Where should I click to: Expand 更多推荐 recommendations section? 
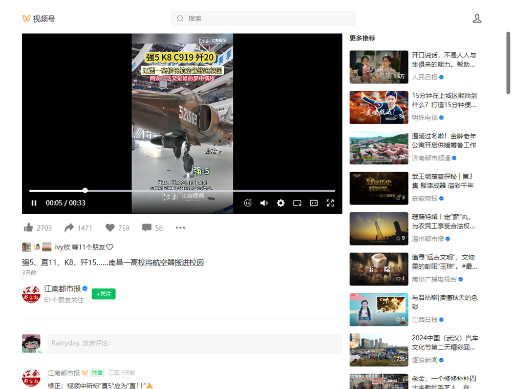361,37
